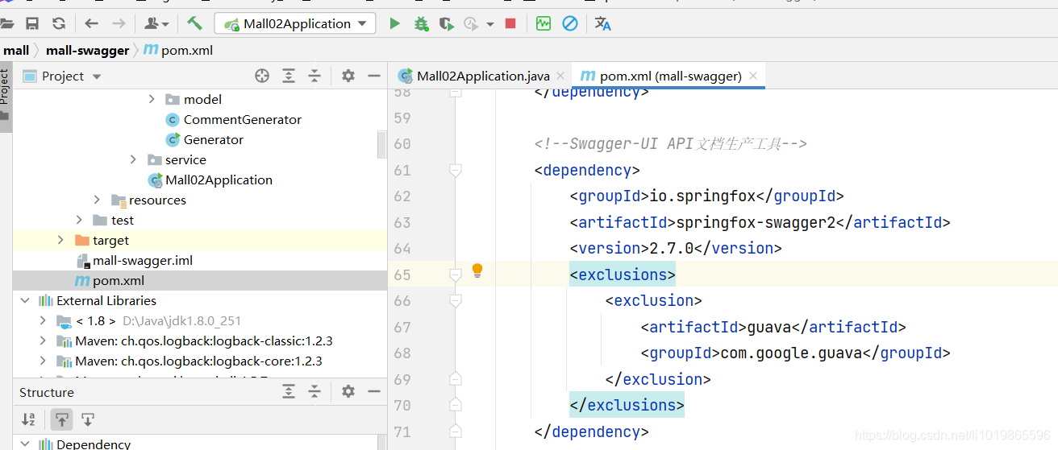Build project using the hammer icon
The image size is (1058, 450).
194,23
